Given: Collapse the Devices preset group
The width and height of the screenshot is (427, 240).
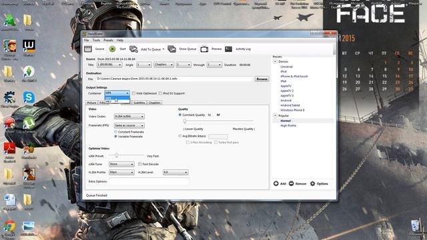Looking at the screenshot, I should [x=275, y=61].
